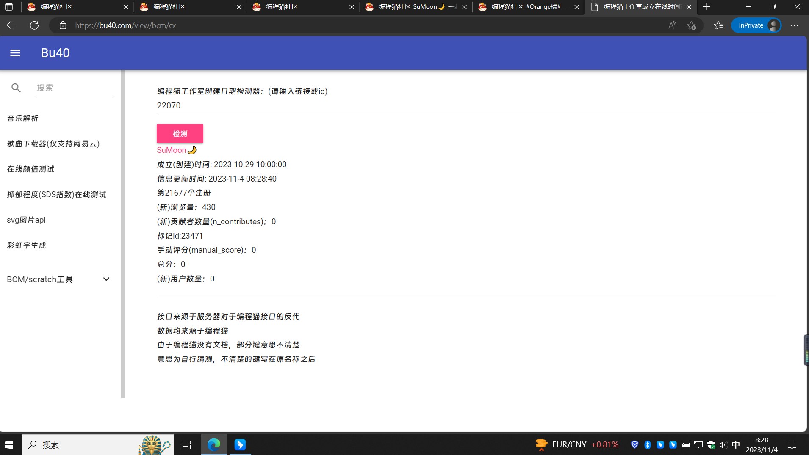This screenshot has height=455, width=809.
Task: Open the Windows Start menu
Action: (x=9, y=445)
